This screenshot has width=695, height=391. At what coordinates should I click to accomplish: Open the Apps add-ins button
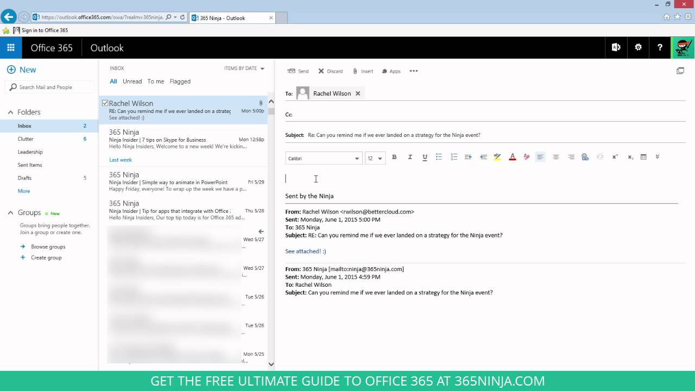(x=391, y=71)
